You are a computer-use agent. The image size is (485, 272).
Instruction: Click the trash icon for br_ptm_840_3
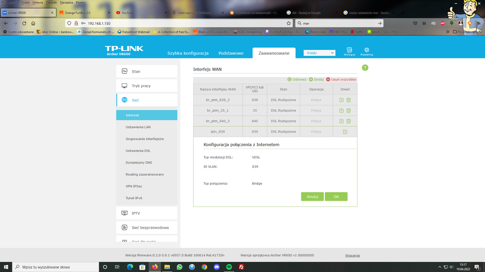click(x=349, y=121)
